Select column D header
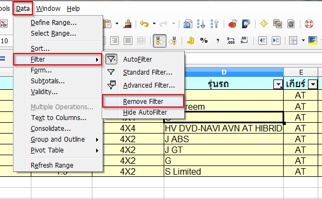 (224, 72)
